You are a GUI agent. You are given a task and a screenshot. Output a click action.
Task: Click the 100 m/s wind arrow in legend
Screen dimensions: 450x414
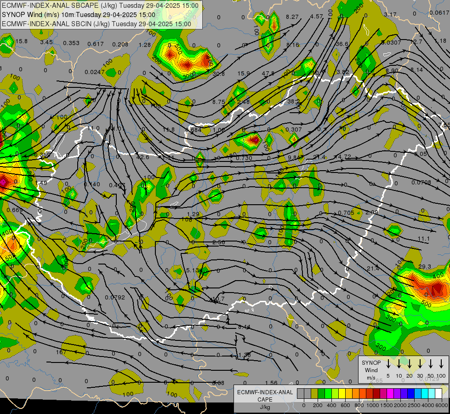441,364
